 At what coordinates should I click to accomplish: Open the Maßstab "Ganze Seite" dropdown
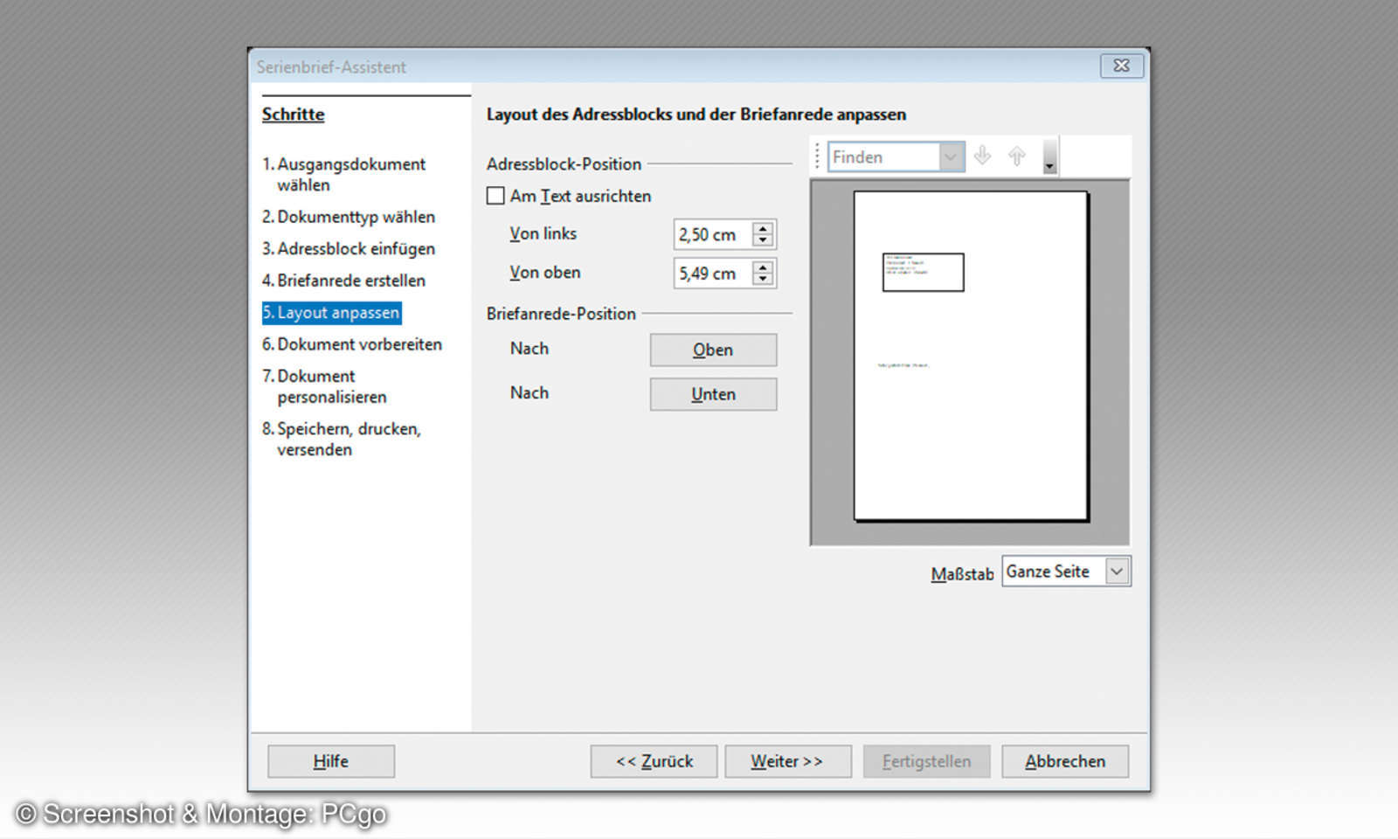pos(1117,571)
